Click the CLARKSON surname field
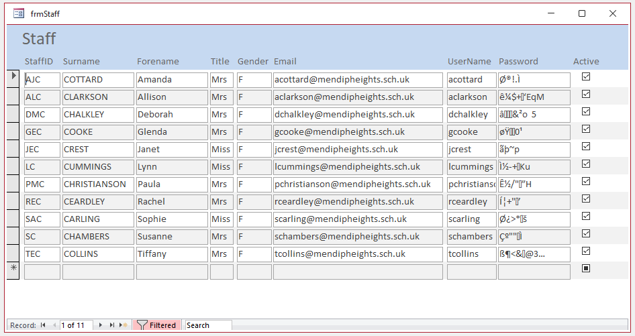 coord(98,97)
